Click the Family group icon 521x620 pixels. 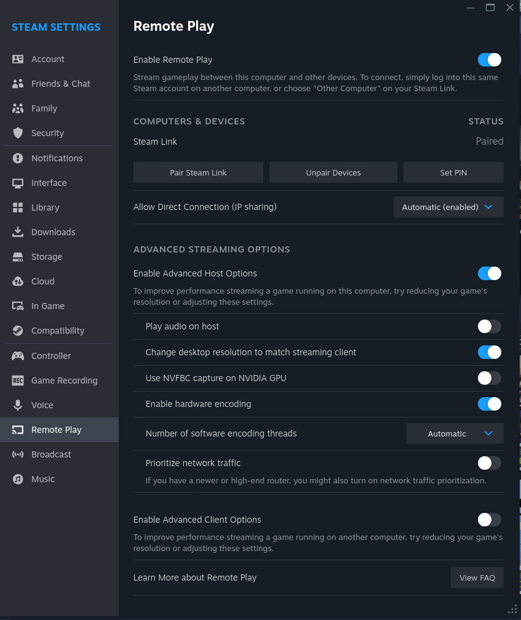18,108
